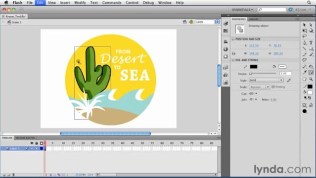Open the Color panel icon
This screenshot has width=316, height=178.
[x=226, y=23]
